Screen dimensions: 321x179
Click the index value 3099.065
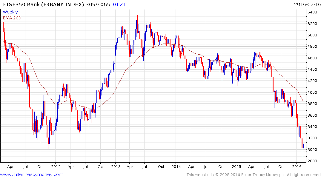tap(98, 4)
